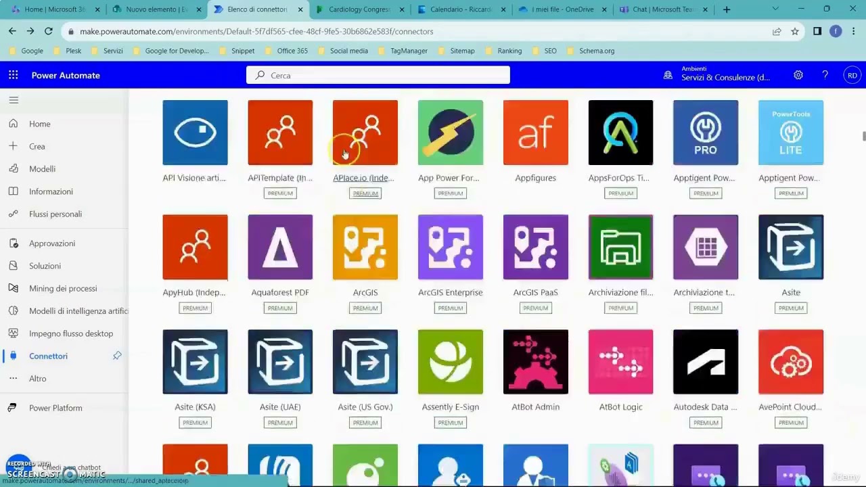This screenshot has width=866, height=487.
Task: Click the page vertical scrollbar thumb
Action: tap(863, 137)
